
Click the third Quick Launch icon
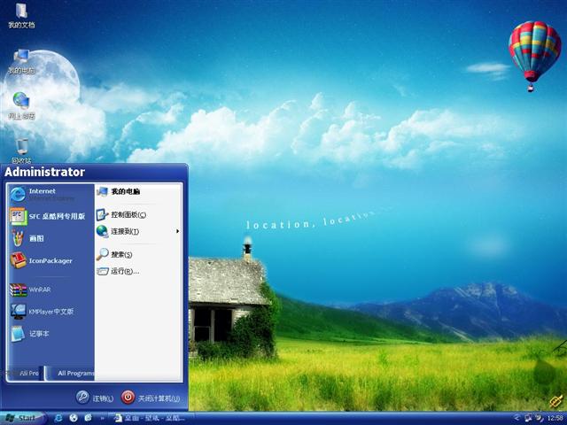pos(89,418)
